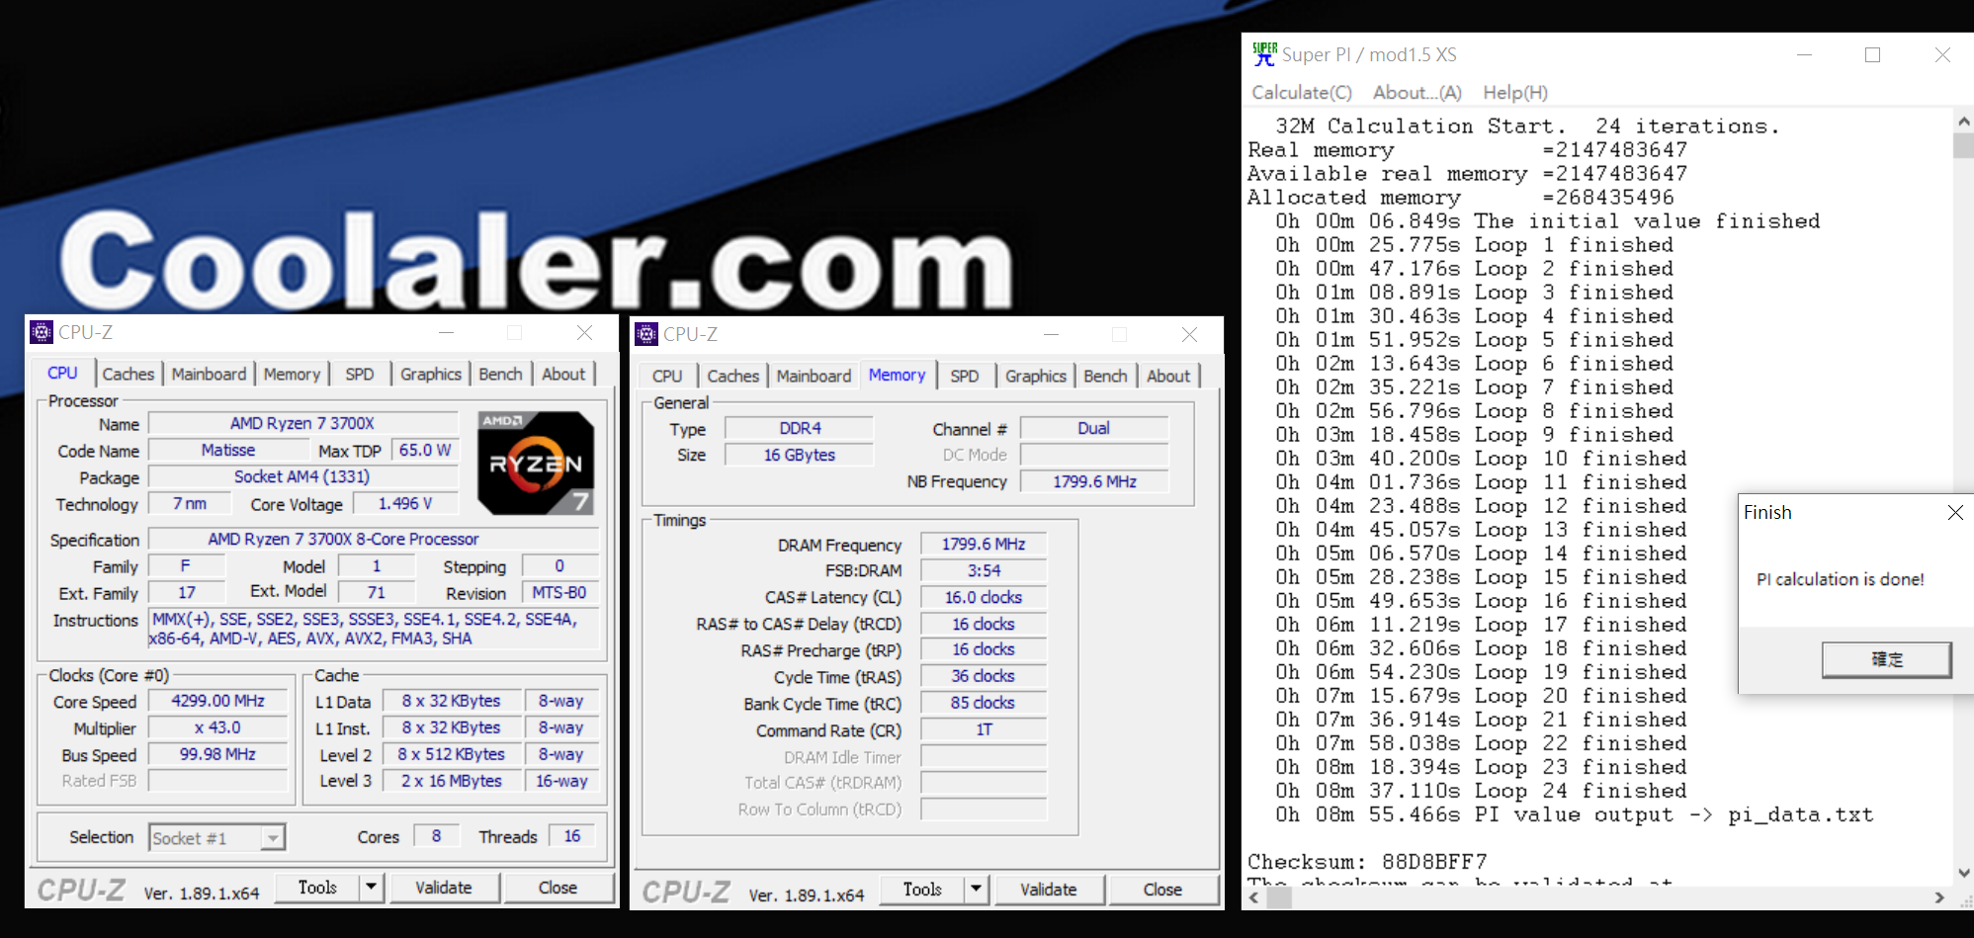This screenshot has width=1974, height=938.
Task: Click the Core Speed 4299.00 MHz value
Action: point(217,701)
